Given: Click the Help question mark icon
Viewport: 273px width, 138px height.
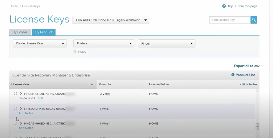Looking at the screenshot, I should 224,6.
